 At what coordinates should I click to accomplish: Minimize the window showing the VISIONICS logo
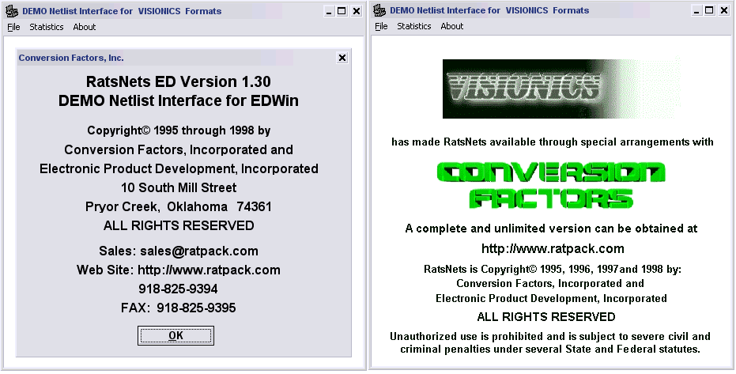696,11
